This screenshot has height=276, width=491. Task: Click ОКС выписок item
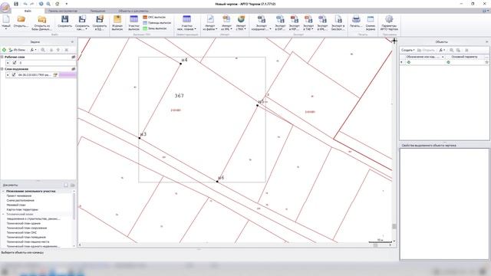point(154,17)
